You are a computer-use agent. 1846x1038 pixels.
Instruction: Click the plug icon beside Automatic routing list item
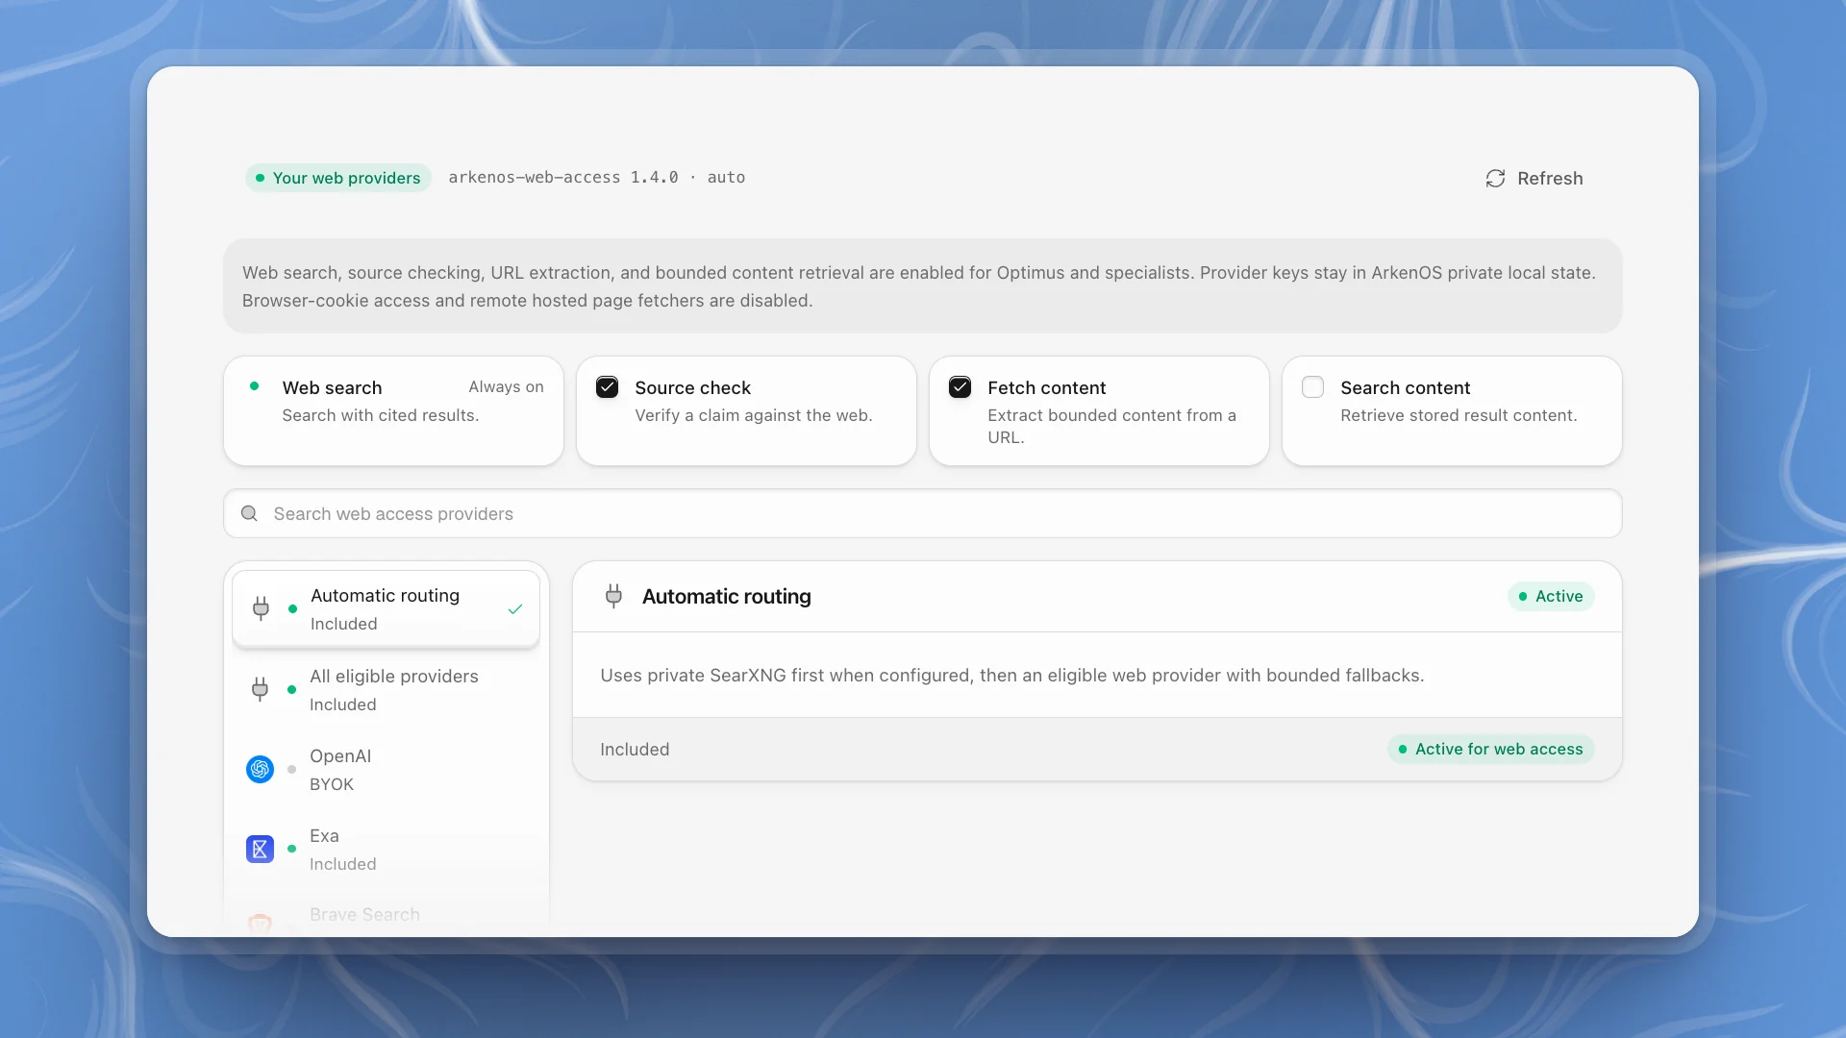click(x=261, y=608)
